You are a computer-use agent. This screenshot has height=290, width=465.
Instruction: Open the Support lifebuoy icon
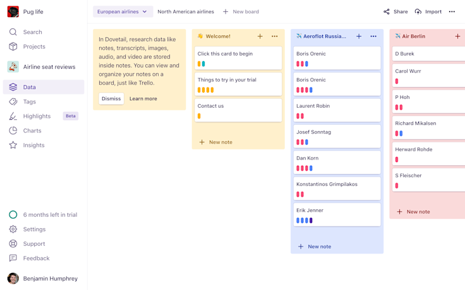[13, 243]
